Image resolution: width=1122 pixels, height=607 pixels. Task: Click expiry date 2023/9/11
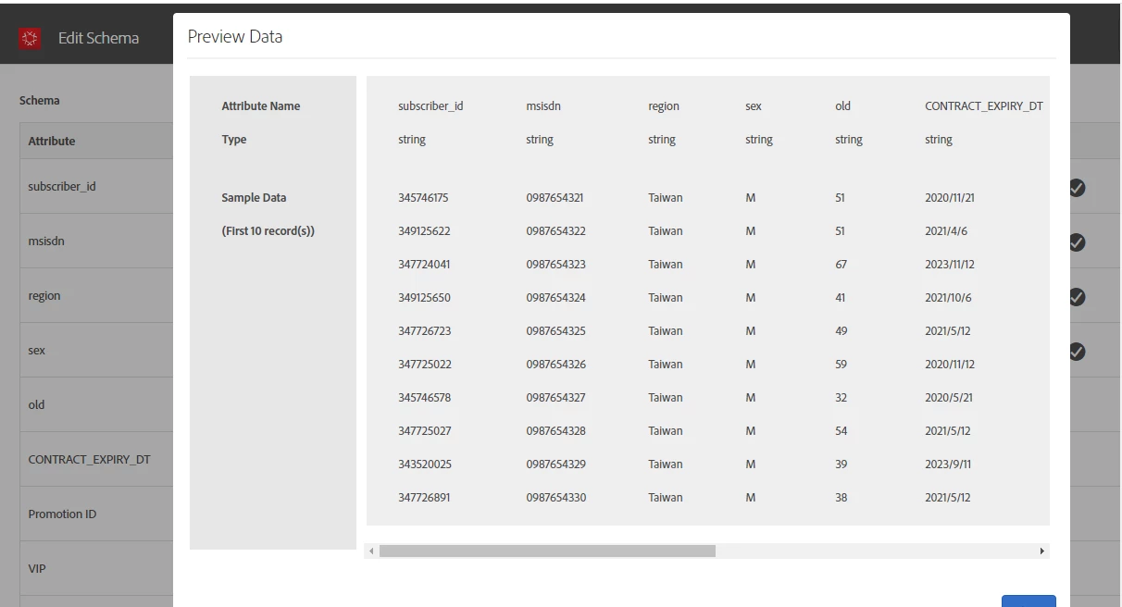[948, 465]
